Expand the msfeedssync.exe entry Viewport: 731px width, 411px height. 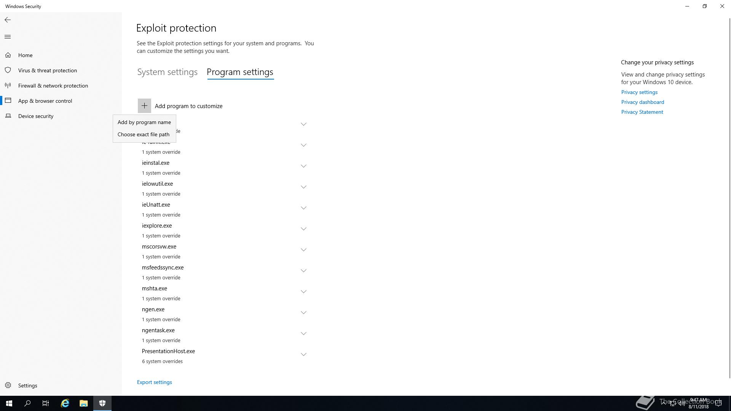point(303,271)
